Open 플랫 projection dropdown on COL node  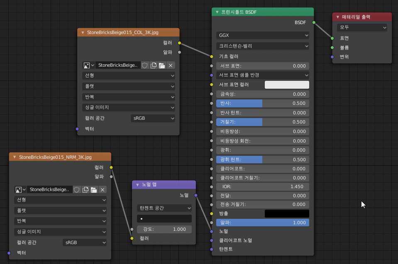tap(129, 86)
